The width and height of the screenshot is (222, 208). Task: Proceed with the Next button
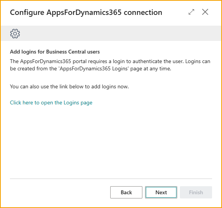[x=161, y=192]
